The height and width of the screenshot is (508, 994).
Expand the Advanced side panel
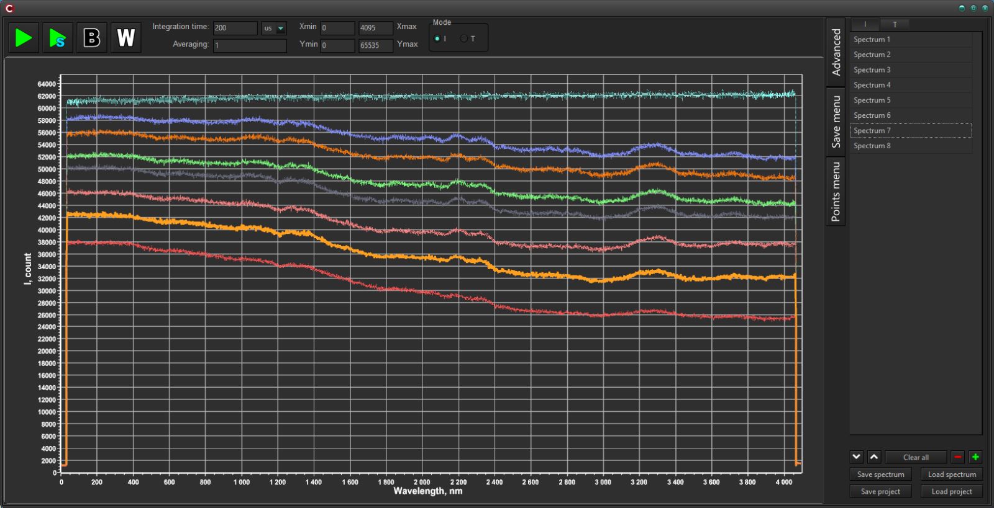coord(836,52)
